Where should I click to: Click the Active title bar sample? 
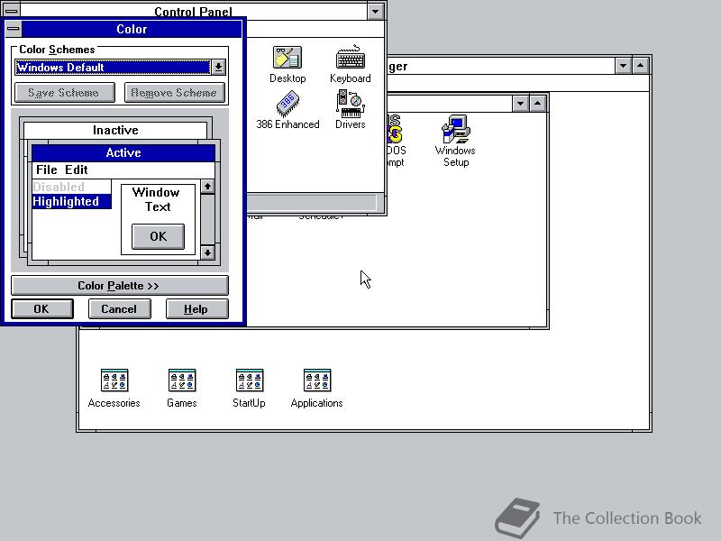[123, 152]
